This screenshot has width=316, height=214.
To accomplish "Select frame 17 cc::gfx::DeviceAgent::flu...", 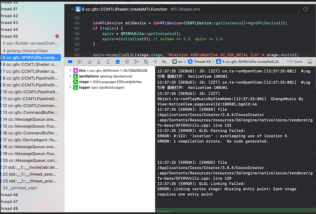I will coord(31,140).
